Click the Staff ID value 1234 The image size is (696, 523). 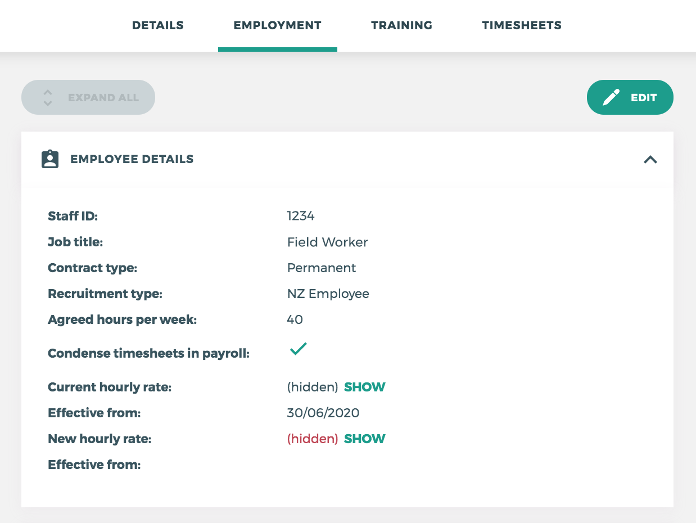(300, 216)
